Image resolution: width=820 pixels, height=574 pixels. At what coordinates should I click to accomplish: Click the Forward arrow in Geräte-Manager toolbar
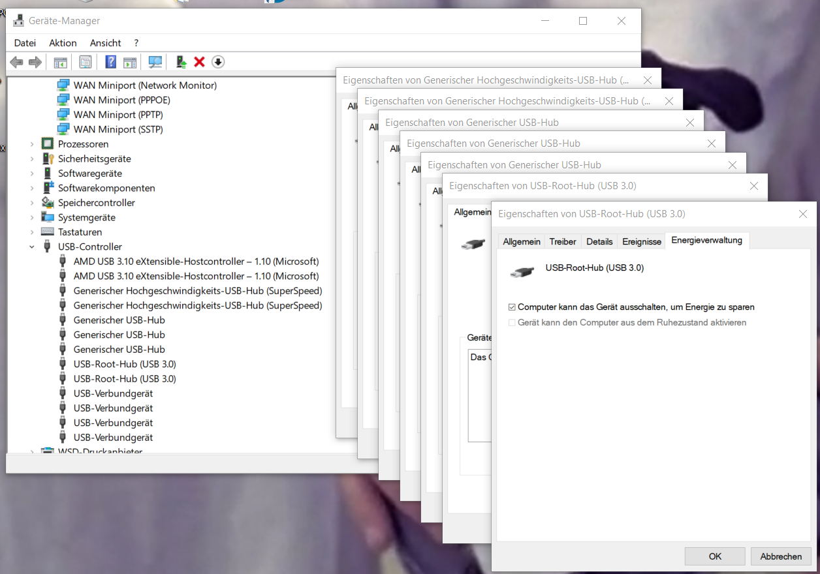coord(35,62)
